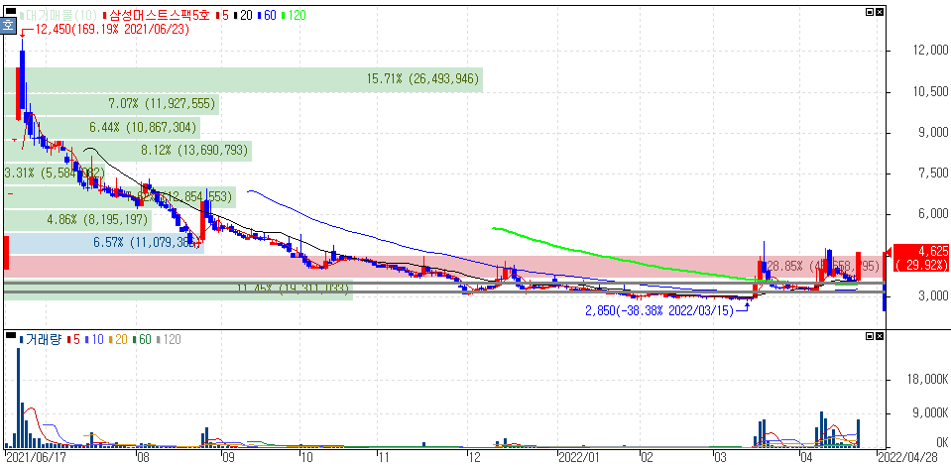Click the high price label 12,450(169.19% 2021/06/23)
The height and width of the screenshot is (466, 951).
112,29
